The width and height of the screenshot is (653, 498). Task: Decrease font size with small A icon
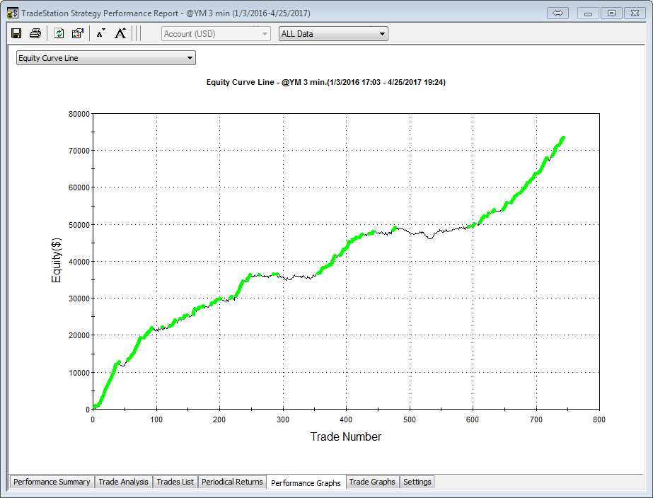point(100,33)
